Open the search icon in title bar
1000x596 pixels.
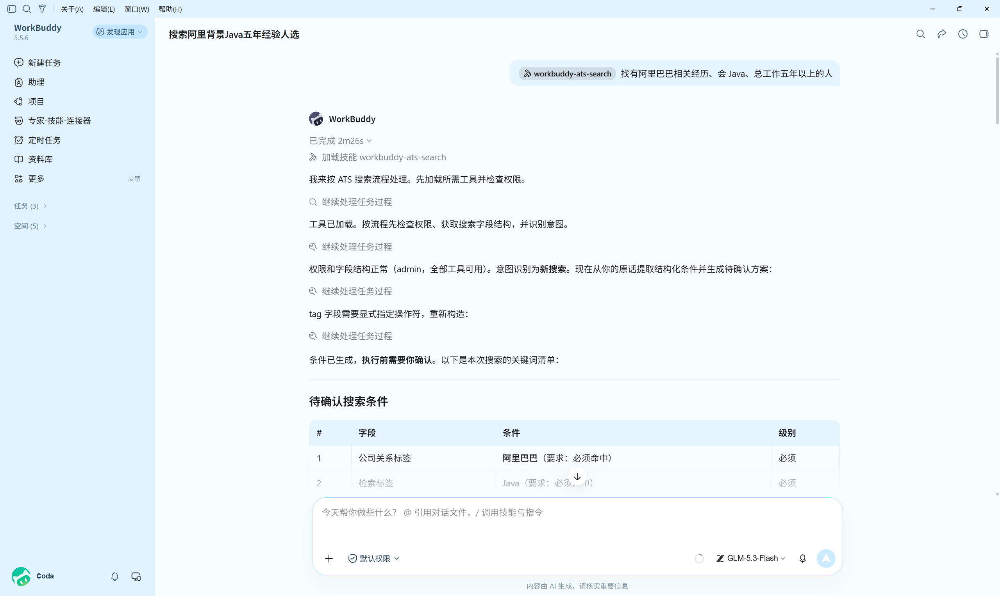[27, 9]
